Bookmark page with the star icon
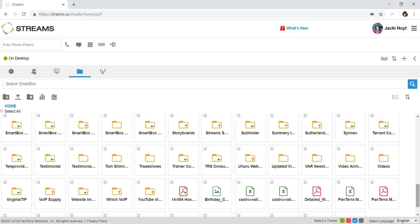Image resolution: width=420 pixels, height=224 pixels. click(381, 14)
